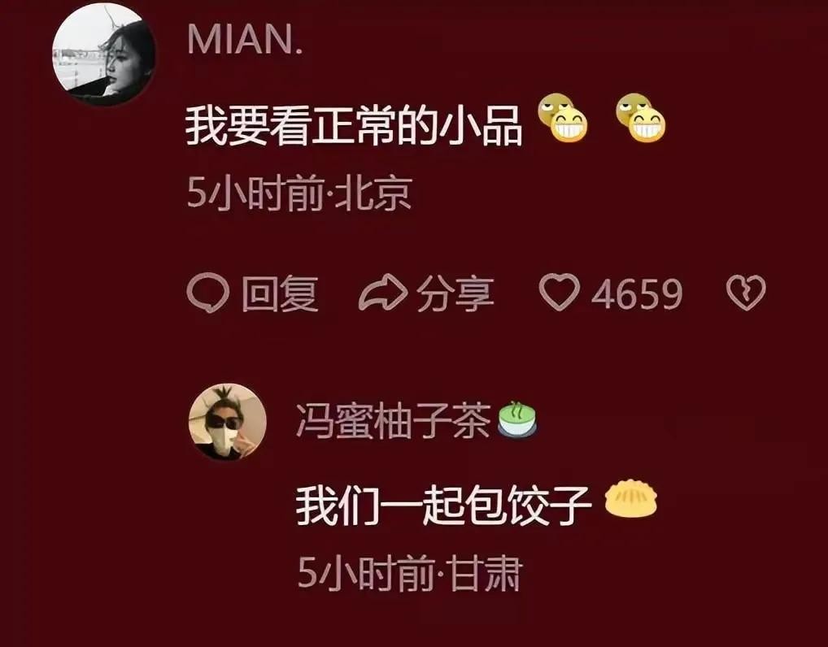Select comment text 我要看正常的小品
828x647 pixels.
click(x=354, y=126)
